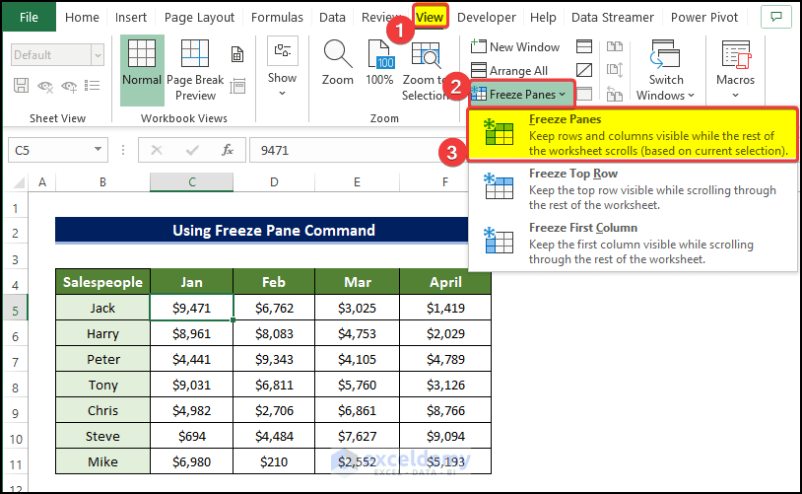The height and width of the screenshot is (494, 802).
Task: Click the Cancel X formula bar icon
Action: [157, 150]
